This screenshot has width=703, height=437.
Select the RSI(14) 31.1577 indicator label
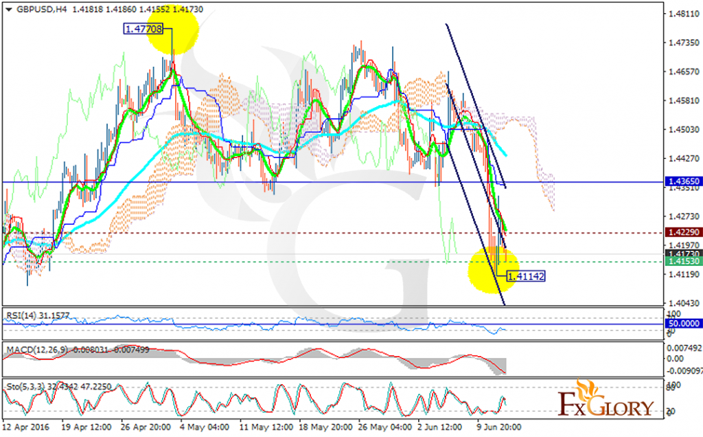38,316
